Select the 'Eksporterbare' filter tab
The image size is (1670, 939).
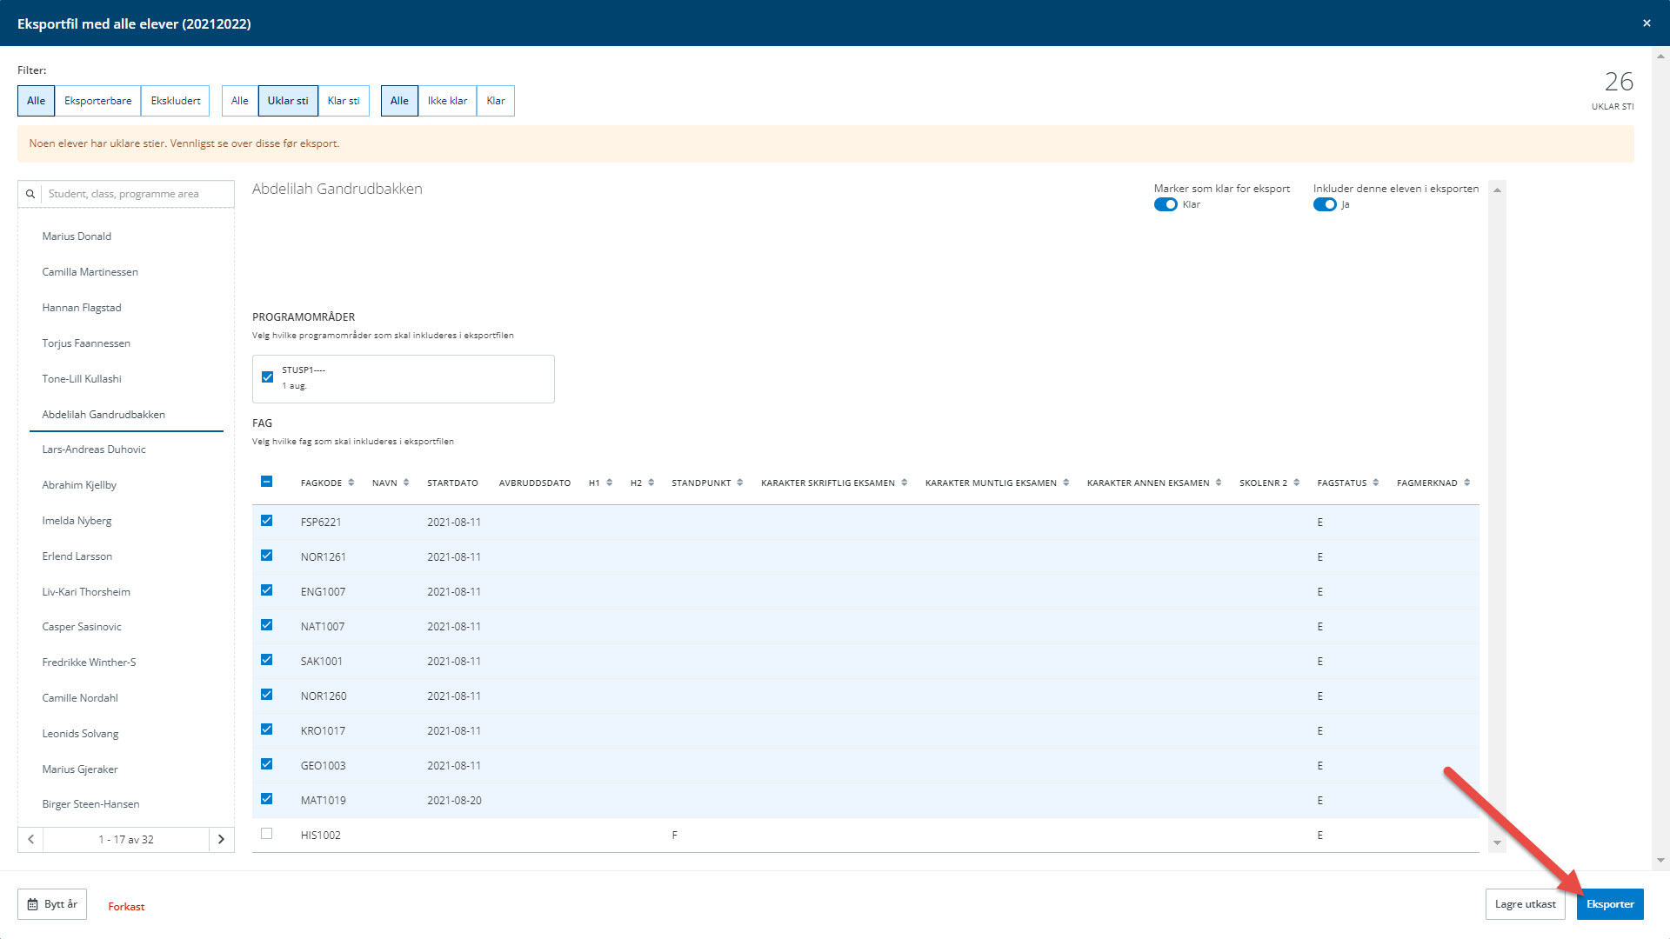coord(98,101)
